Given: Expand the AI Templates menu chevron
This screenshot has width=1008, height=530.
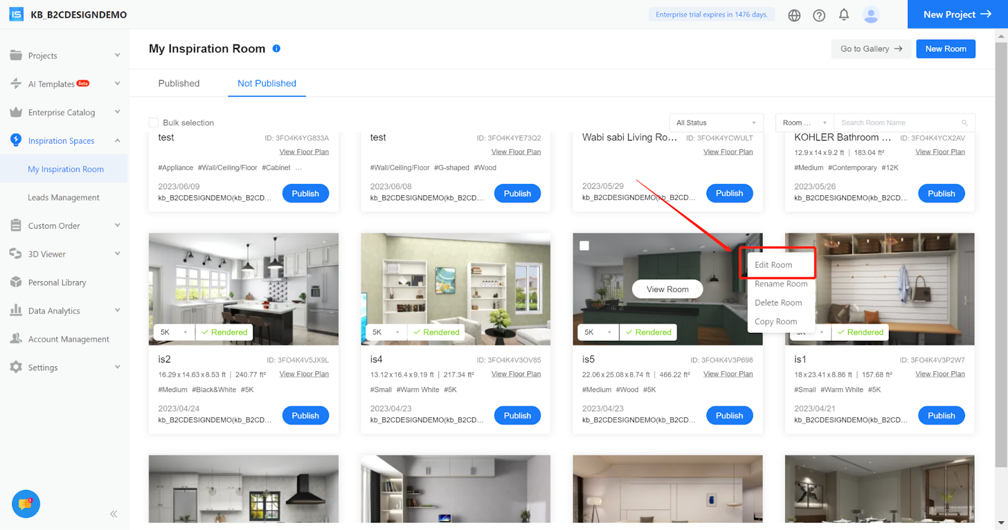Looking at the screenshot, I should [117, 83].
